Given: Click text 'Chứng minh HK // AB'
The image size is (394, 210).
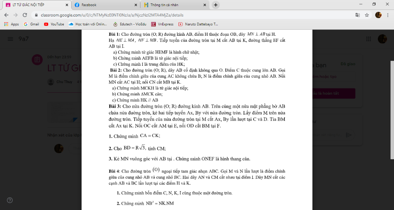Looking at the screenshot, I should coord(137,100).
